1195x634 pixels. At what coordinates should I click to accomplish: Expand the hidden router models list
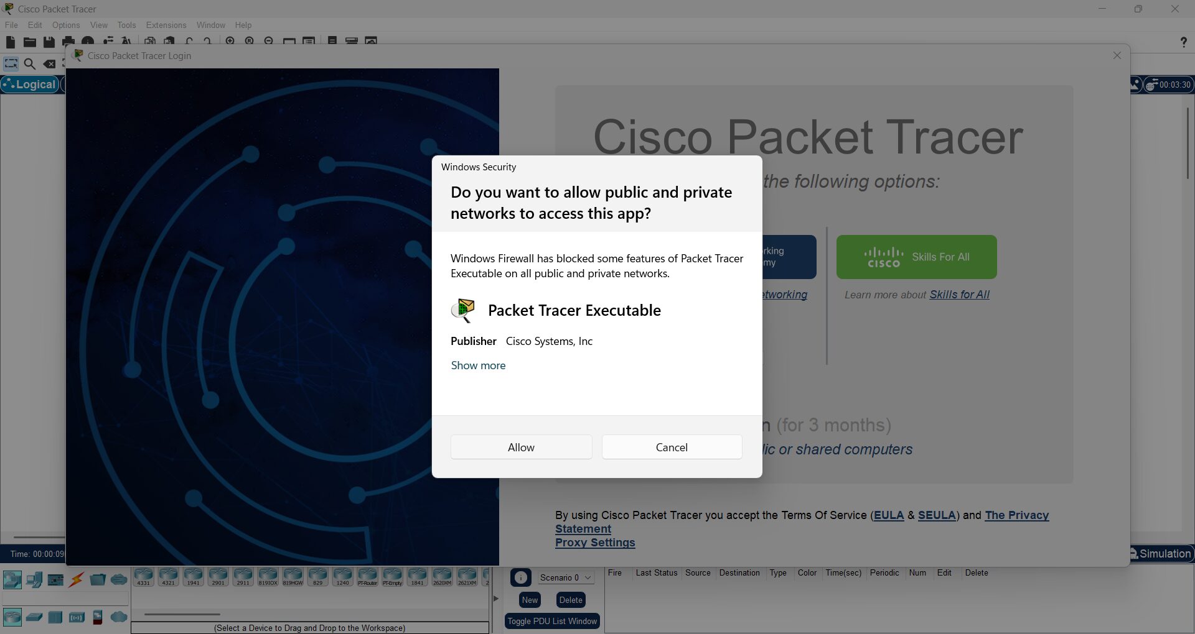pyautogui.click(x=495, y=599)
